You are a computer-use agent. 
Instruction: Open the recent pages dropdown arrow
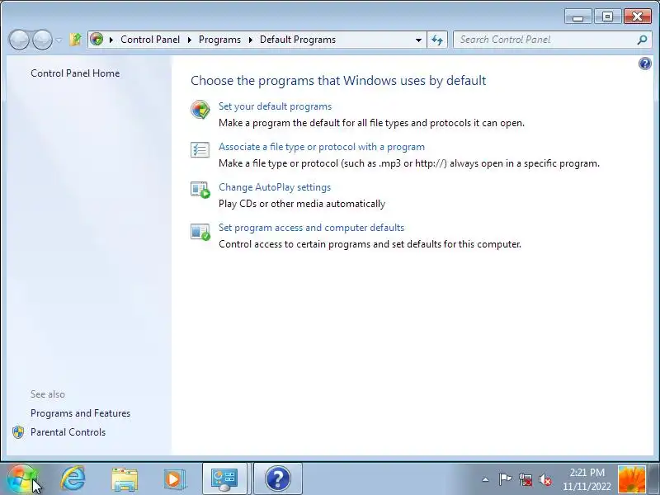coord(59,40)
